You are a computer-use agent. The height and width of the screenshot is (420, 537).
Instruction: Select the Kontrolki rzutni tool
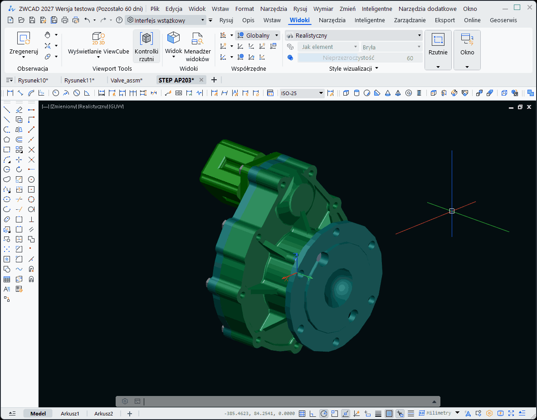(x=146, y=45)
